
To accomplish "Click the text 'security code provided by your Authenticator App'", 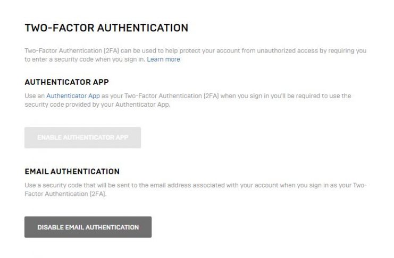I will [97, 105].
